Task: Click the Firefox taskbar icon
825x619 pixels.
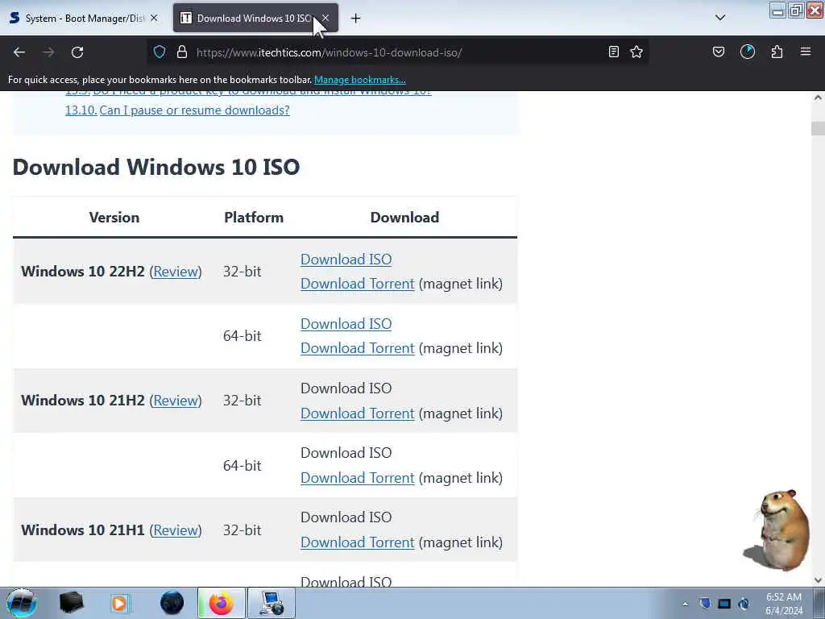Action: click(222, 603)
